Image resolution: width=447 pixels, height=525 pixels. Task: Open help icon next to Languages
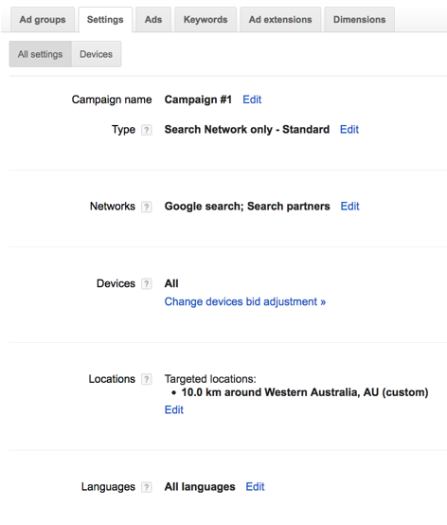pyautogui.click(x=146, y=487)
